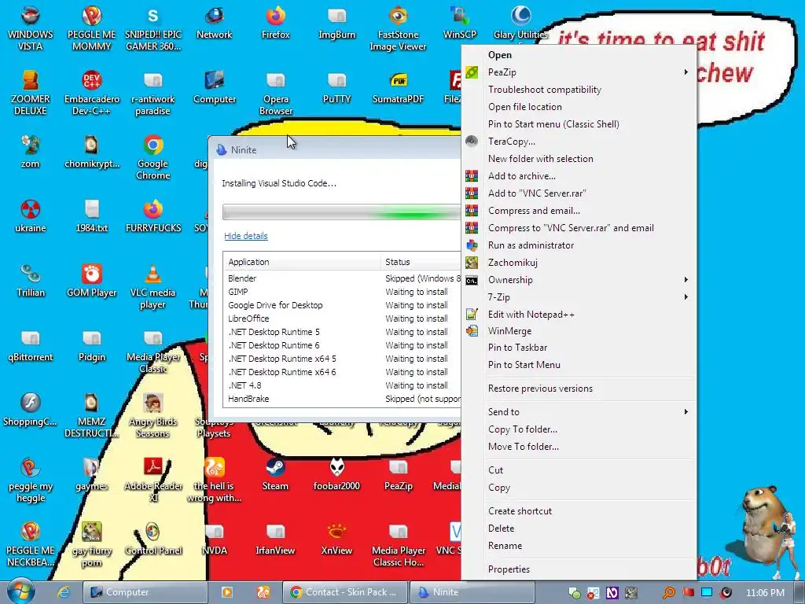Select the GOM Player desktop icon

(91, 280)
